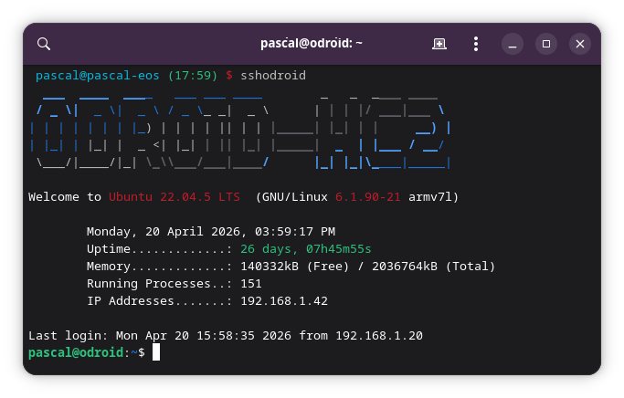Open the three-dot terminal menu
Image resolution: width=624 pixels, height=398 pixels.
tap(476, 44)
